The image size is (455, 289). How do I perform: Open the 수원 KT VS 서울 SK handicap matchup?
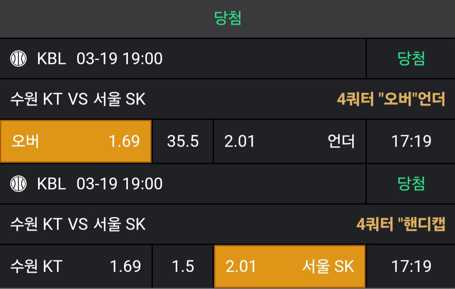point(78,225)
